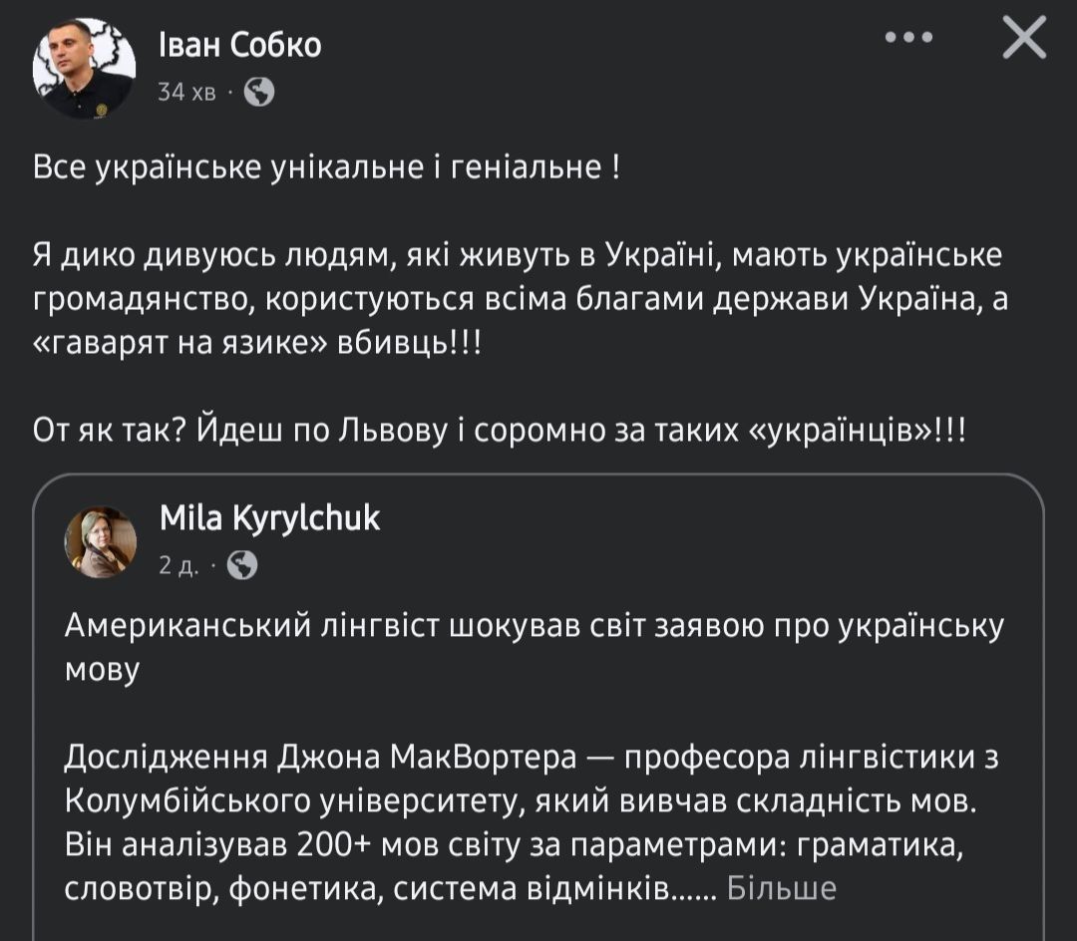The image size is (1077, 941).
Task: Click the "34 хв" post timestamp
Action: [186, 93]
